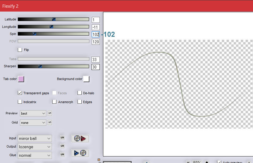Screen dimensions: 253x163
Task: Click the Tabs value field showing 33
Action: pyautogui.click(x=96, y=60)
